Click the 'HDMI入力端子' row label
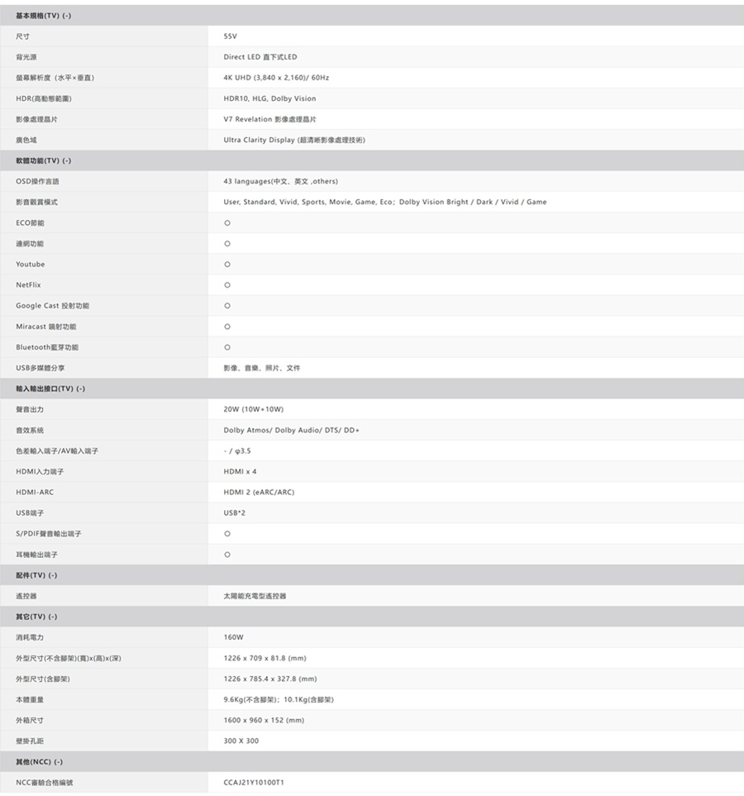Screen dimensions: 744x796 (x=40, y=472)
